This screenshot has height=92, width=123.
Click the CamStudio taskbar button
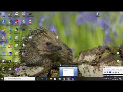click(73, 79)
